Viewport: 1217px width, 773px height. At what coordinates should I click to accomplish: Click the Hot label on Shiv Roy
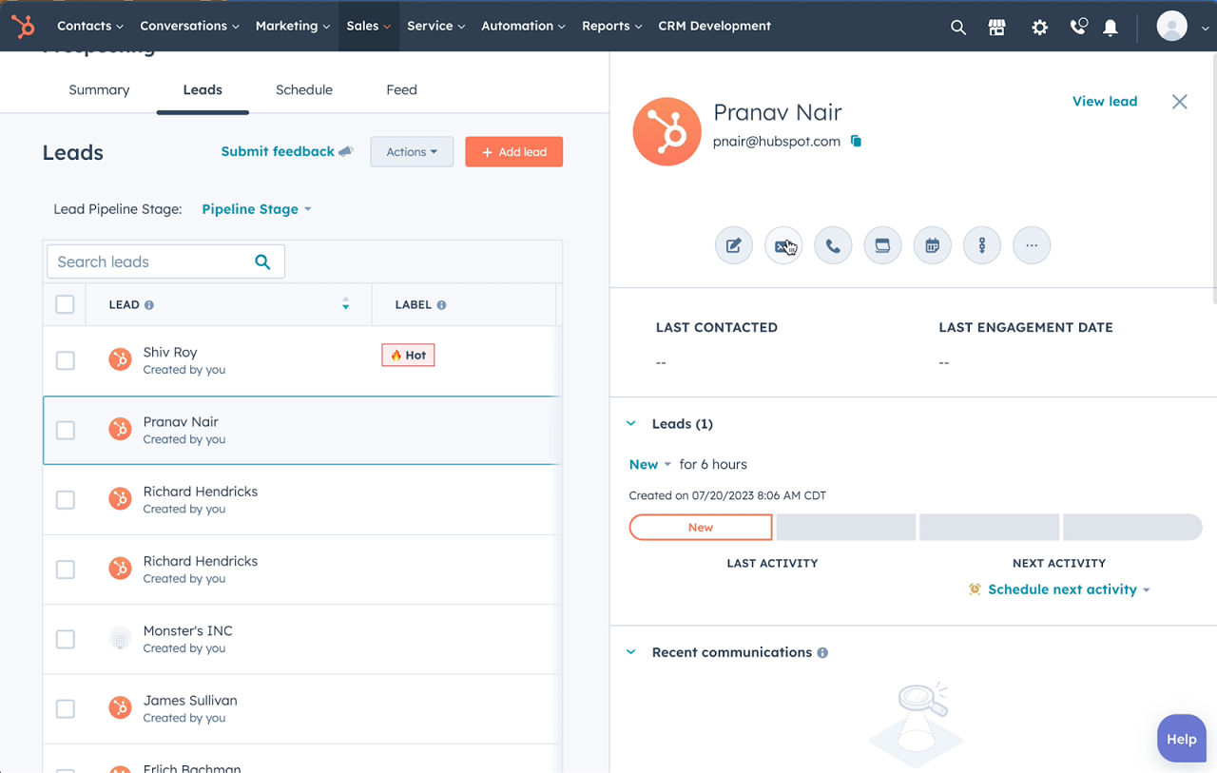(408, 355)
